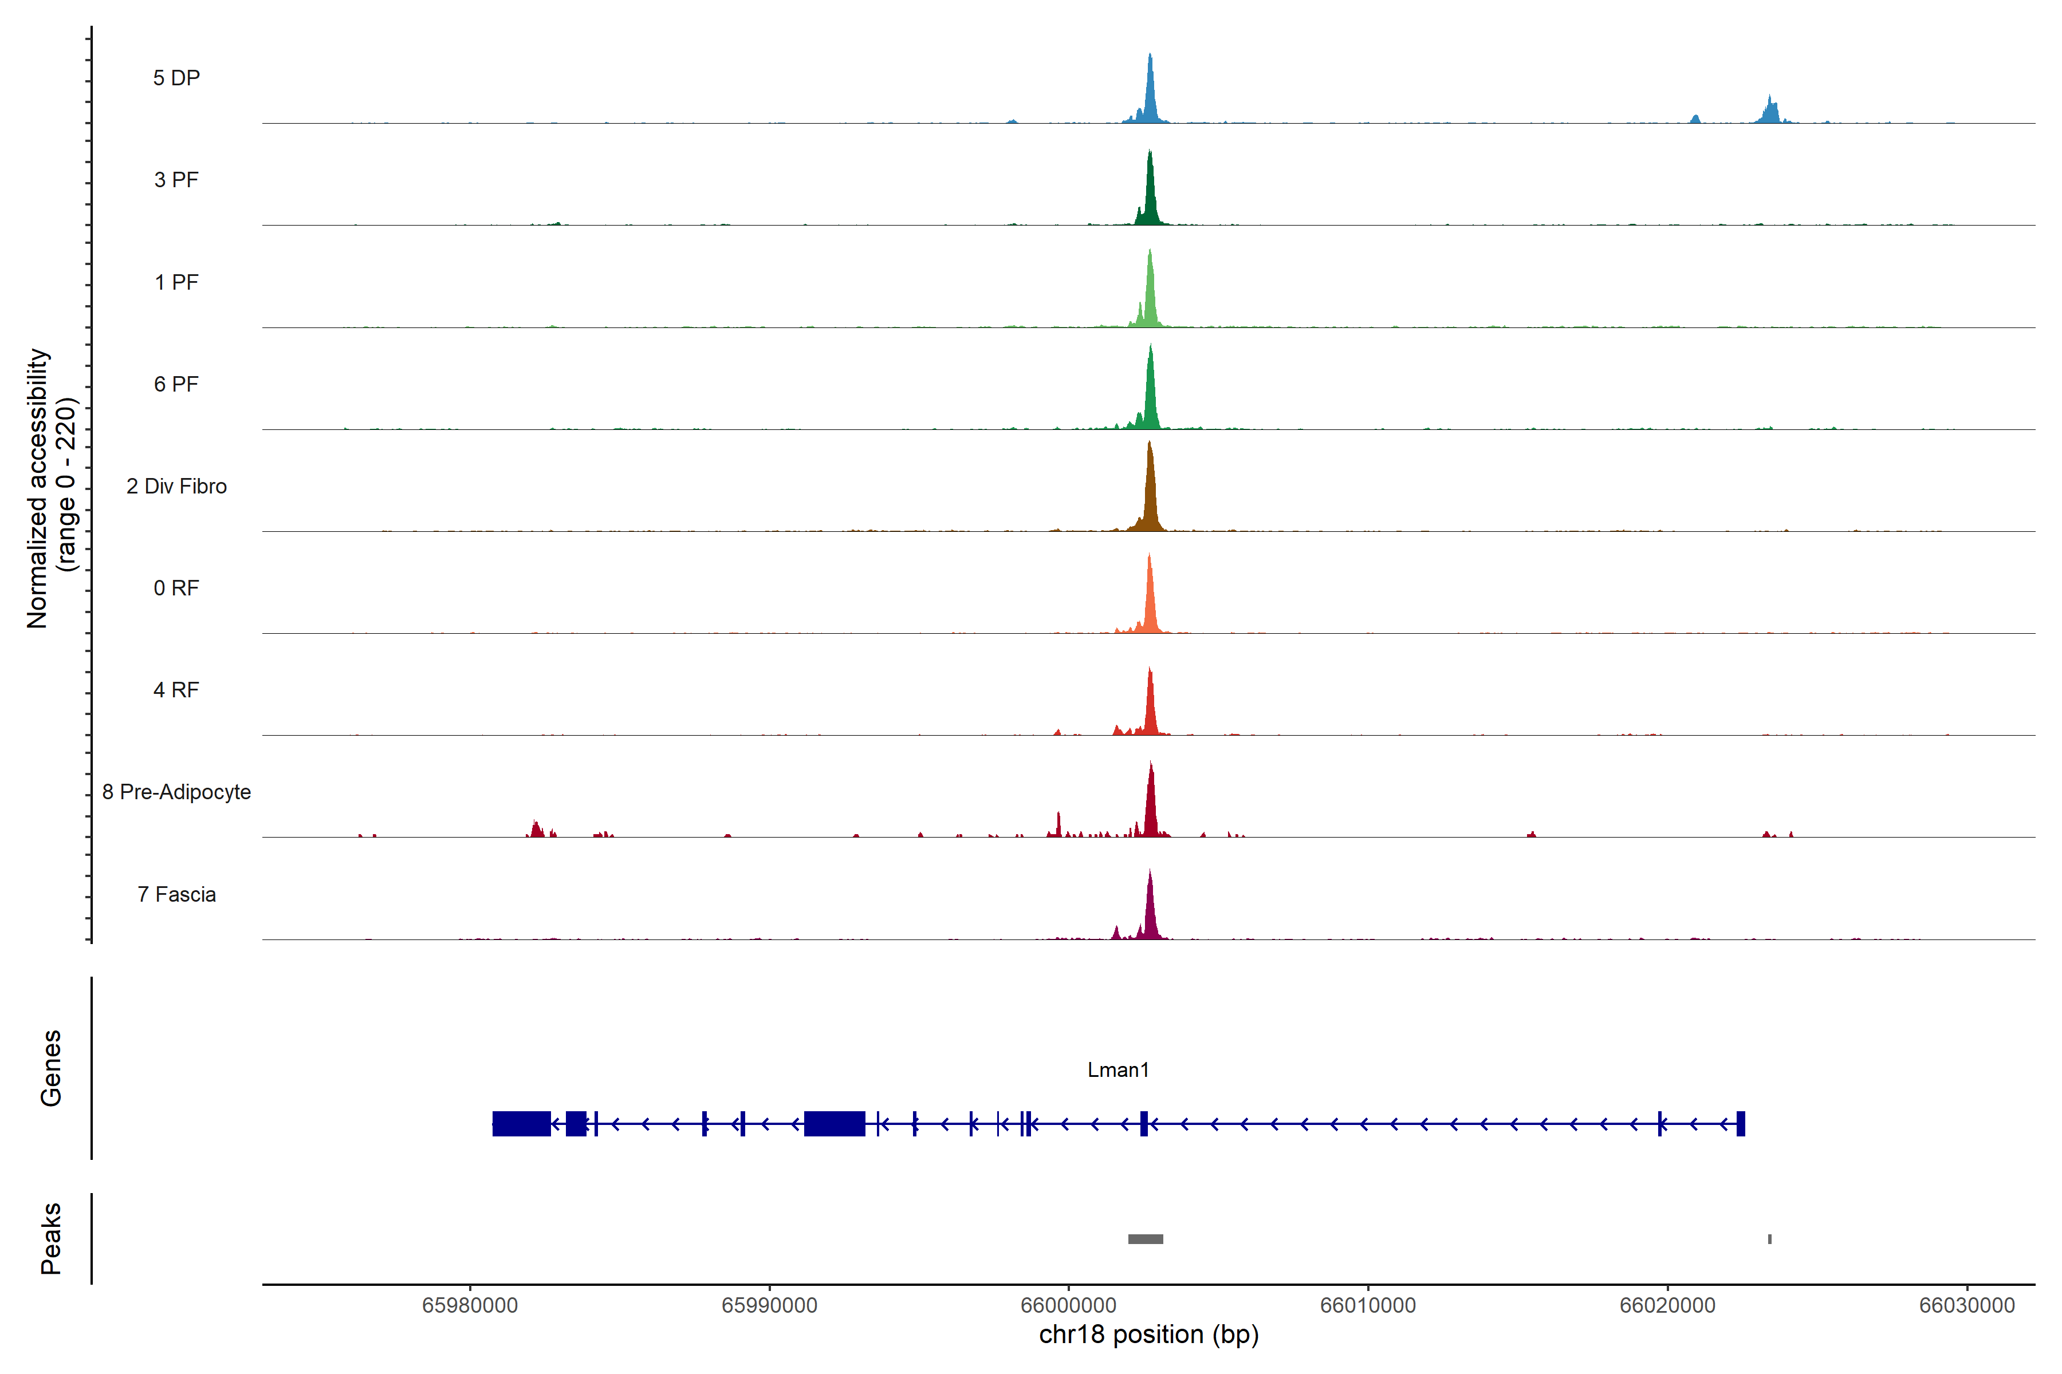Image resolution: width=2062 pixels, height=1374 pixels.
Task: Click the 6 PF track label
Action: (x=176, y=384)
